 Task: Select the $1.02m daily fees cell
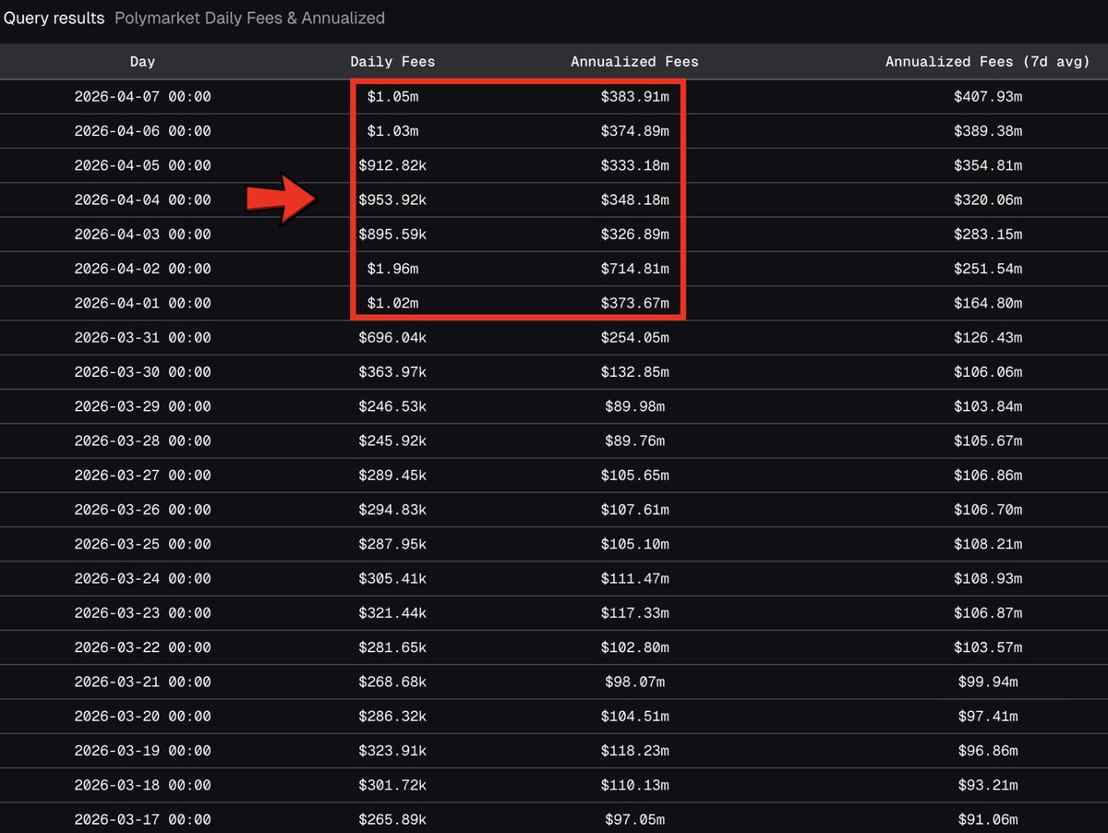click(392, 303)
